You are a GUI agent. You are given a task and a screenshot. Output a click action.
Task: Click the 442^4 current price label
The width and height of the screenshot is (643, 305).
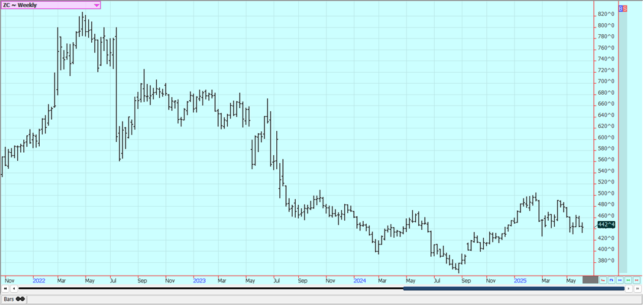(x=606, y=225)
